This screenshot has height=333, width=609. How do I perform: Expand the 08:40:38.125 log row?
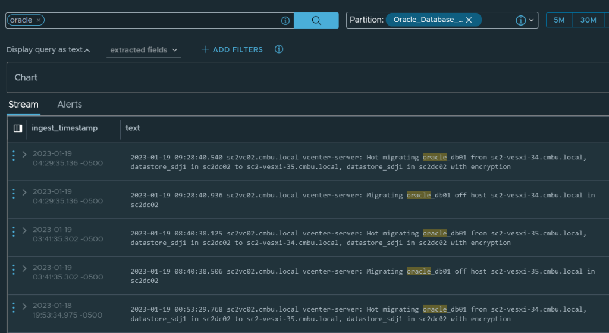(24, 231)
